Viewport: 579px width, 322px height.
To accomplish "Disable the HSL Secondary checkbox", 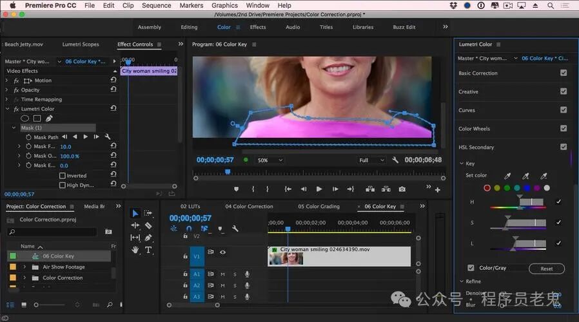I will click(564, 146).
